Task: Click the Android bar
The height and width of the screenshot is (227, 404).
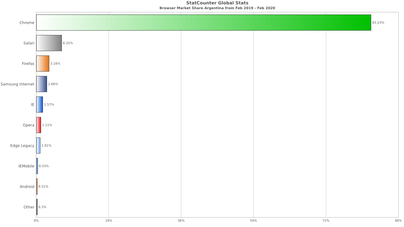Action: (x=37, y=186)
